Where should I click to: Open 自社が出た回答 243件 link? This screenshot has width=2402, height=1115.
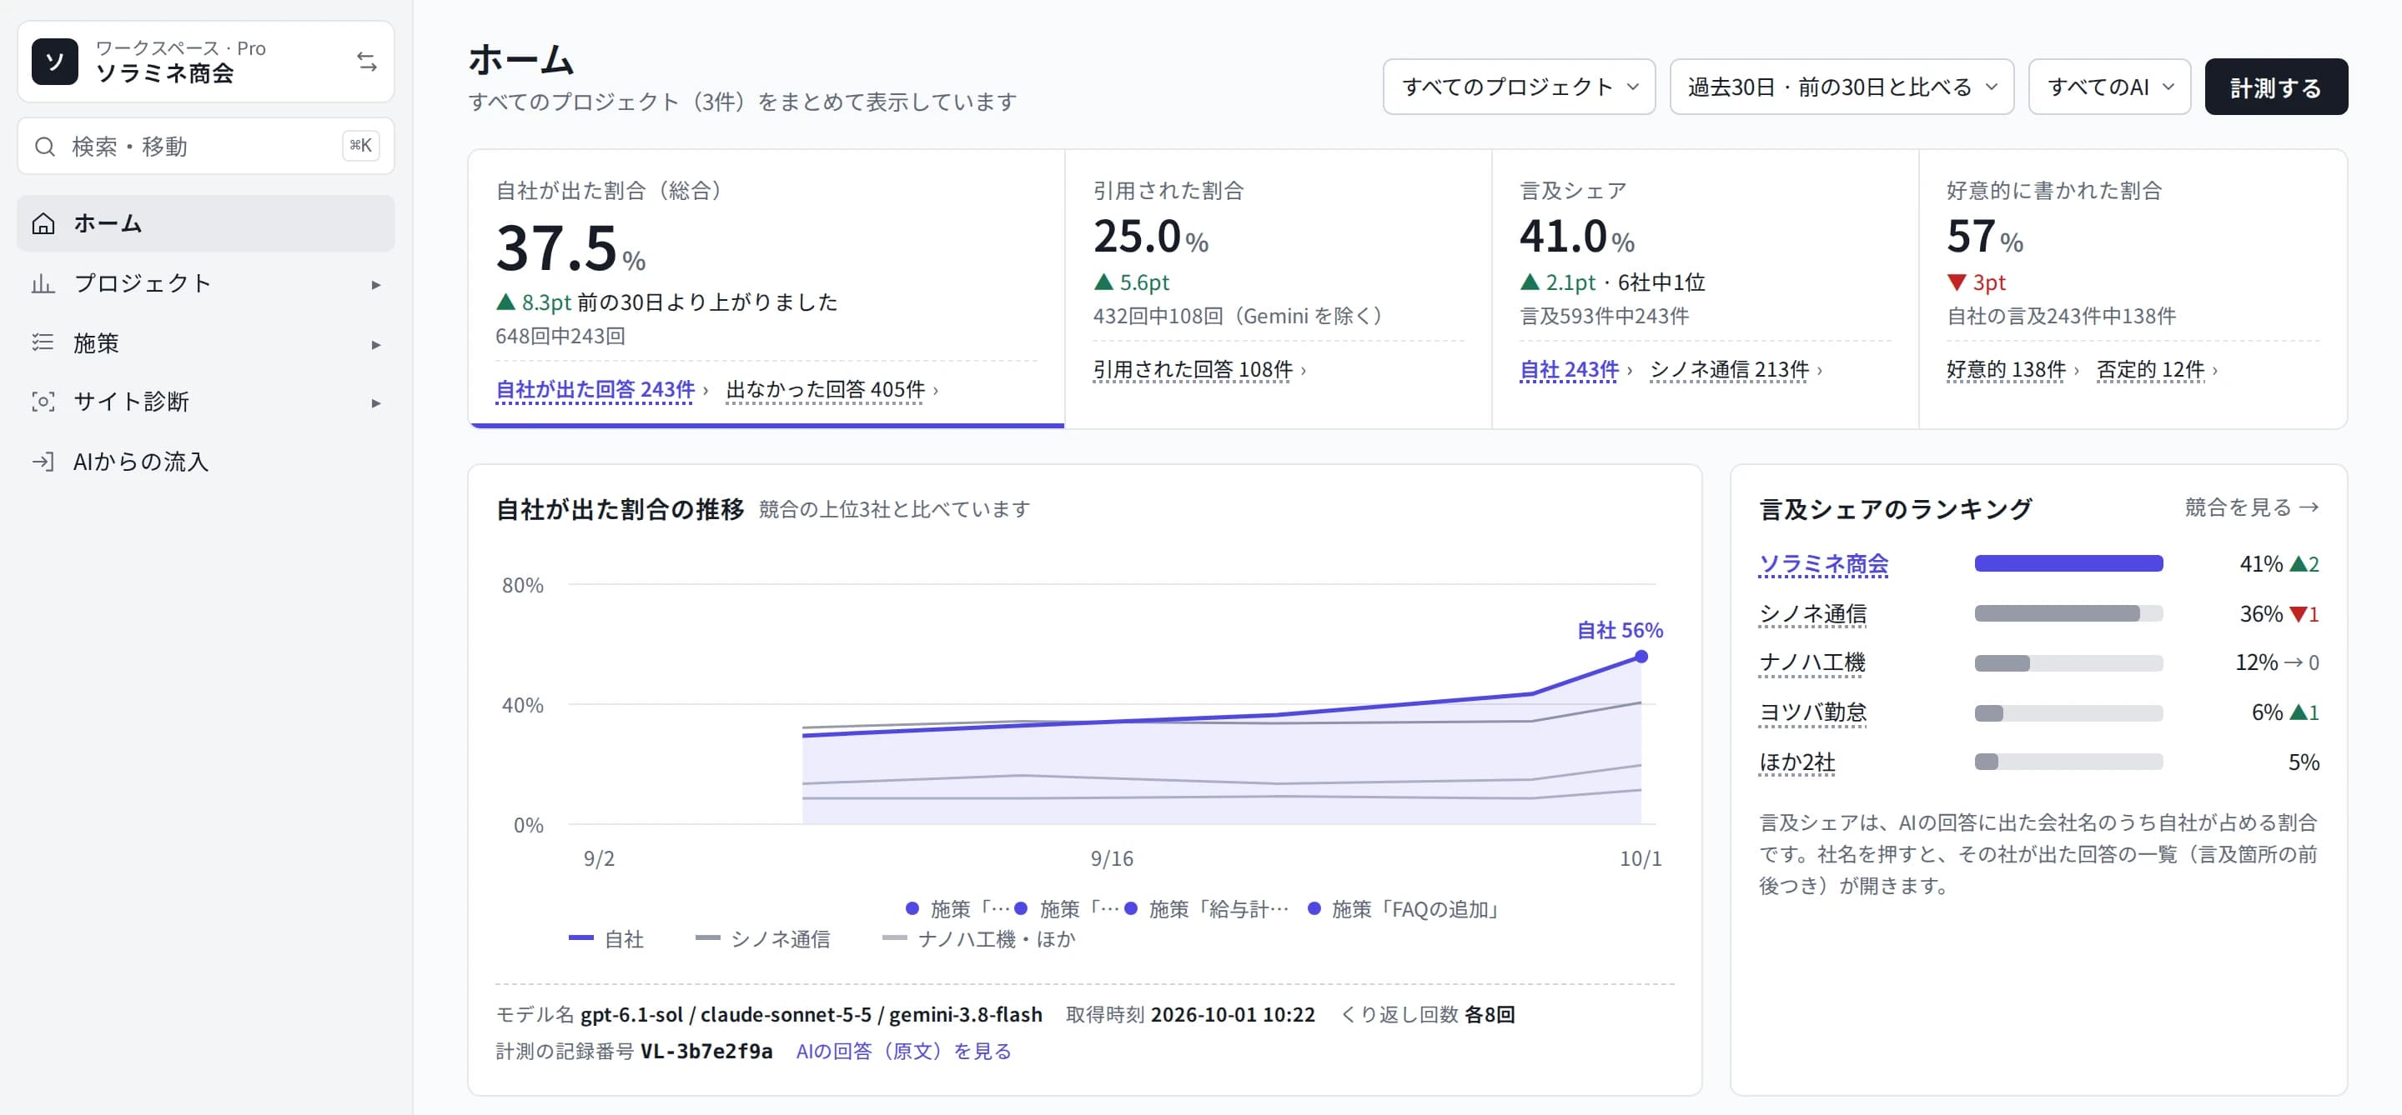(595, 389)
